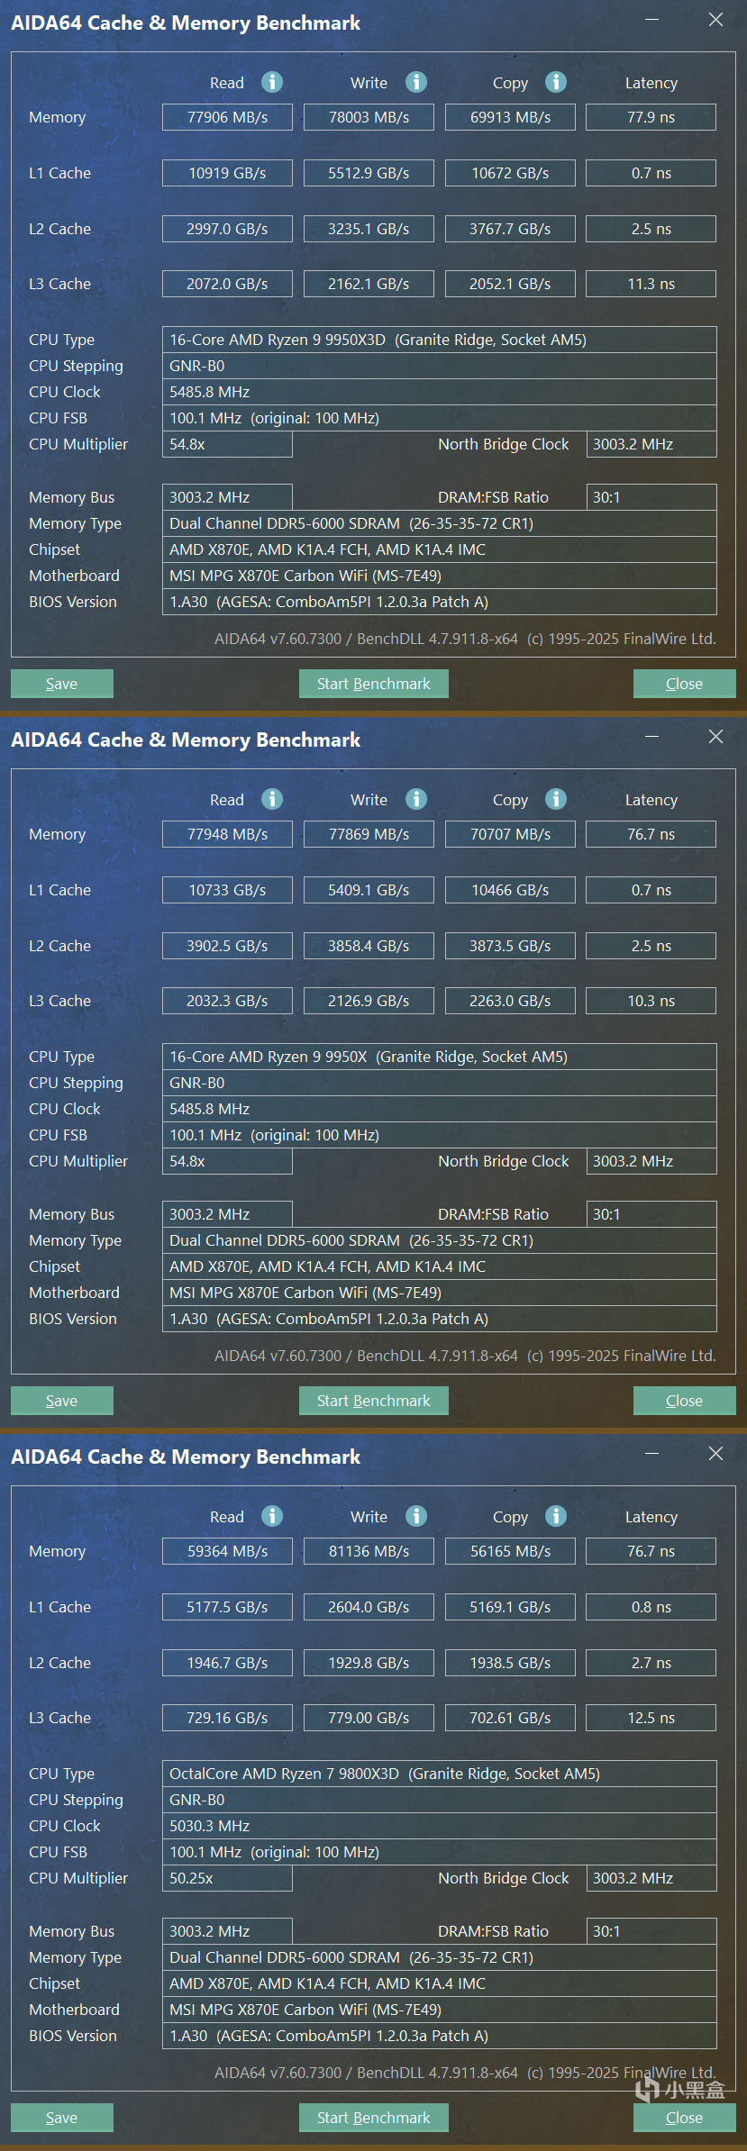The image size is (747, 2151).
Task: Minimize the Ryzen 7 9800X3D benchmark window
Action: pyautogui.click(x=651, y=1454)
